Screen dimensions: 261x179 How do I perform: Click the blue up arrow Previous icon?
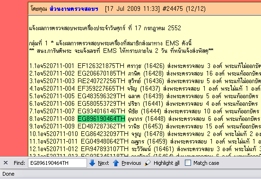point(116,163)
